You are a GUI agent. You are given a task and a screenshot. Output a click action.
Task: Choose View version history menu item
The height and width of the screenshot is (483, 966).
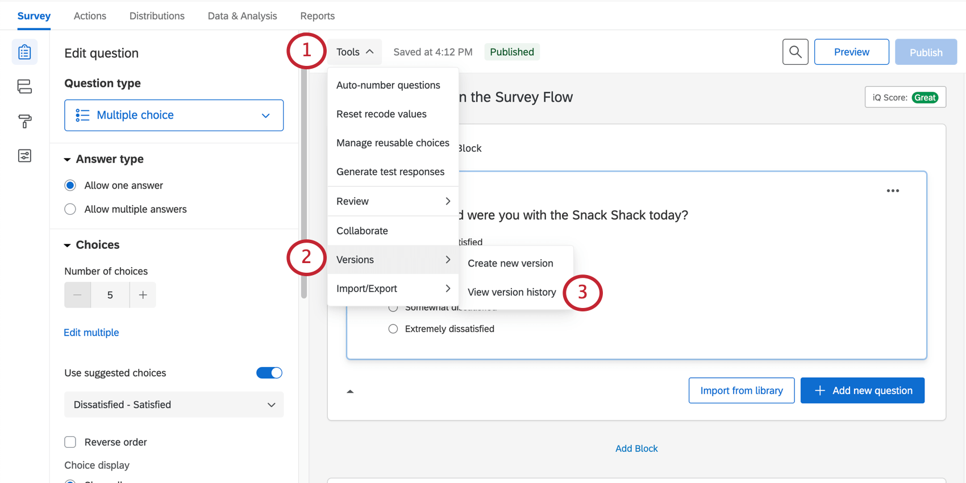511,292
